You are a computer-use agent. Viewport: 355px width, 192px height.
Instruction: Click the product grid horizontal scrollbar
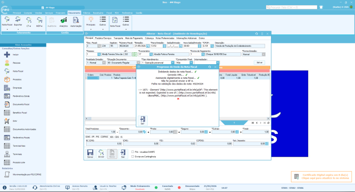(x=177, y=118)
